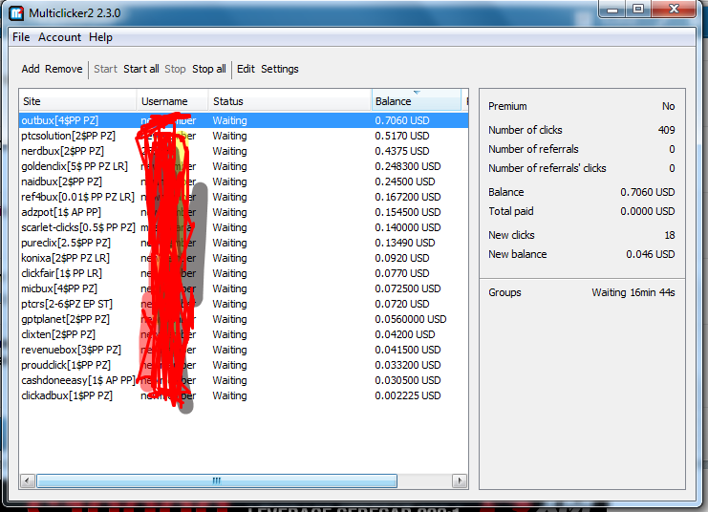Viewport: 708px width, 512px height.
Task: Select the cashdoneeasy[1$ AP PP] row
Action: point(244,380)
